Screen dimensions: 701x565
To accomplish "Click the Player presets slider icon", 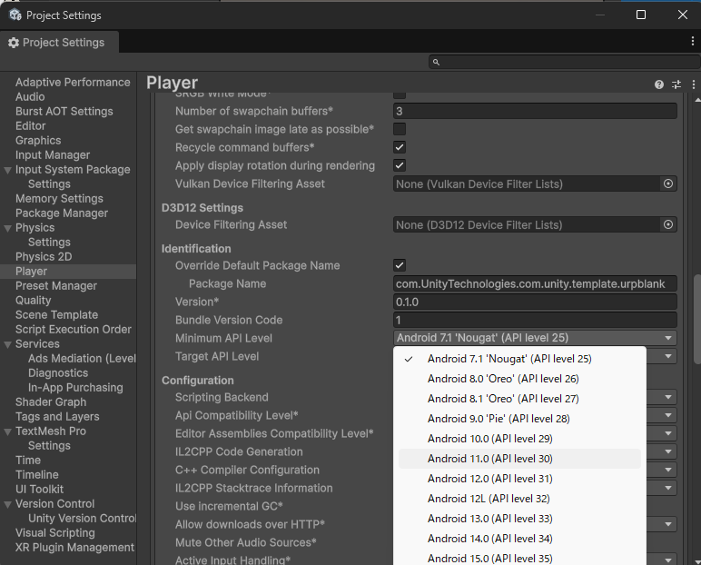I will 676,84.
